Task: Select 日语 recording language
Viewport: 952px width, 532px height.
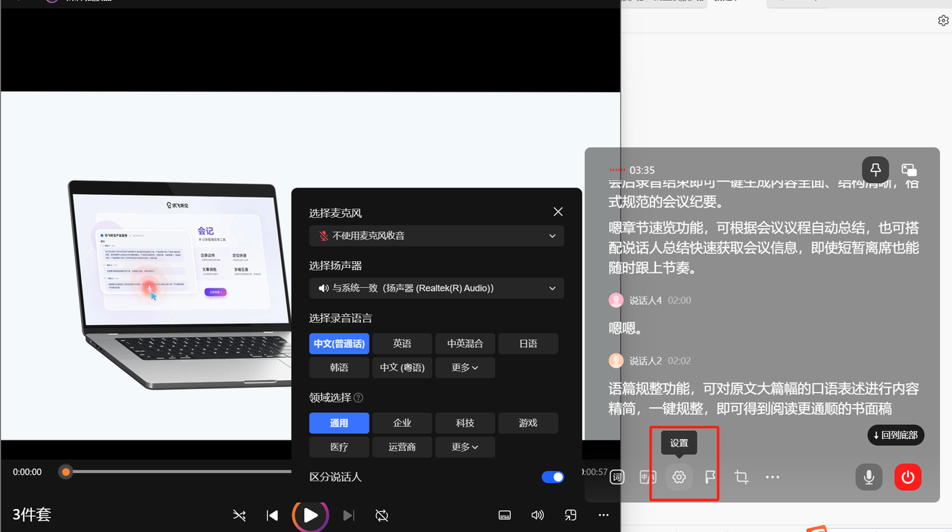Action: [528, 344]
